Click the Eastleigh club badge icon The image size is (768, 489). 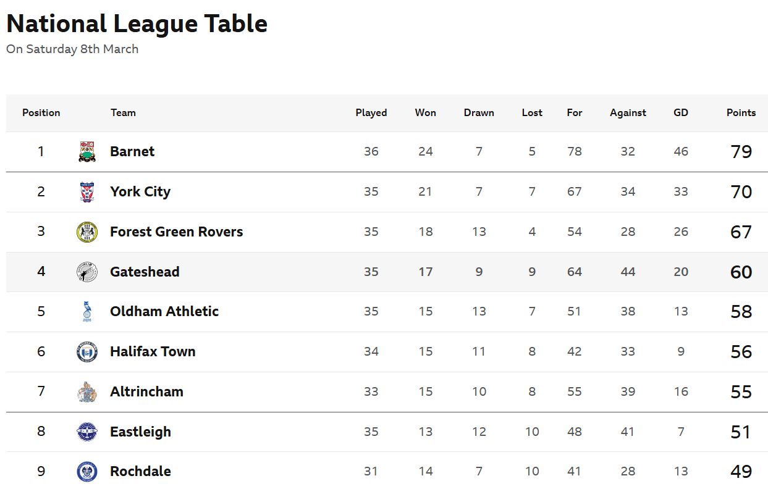click(87, 432)
